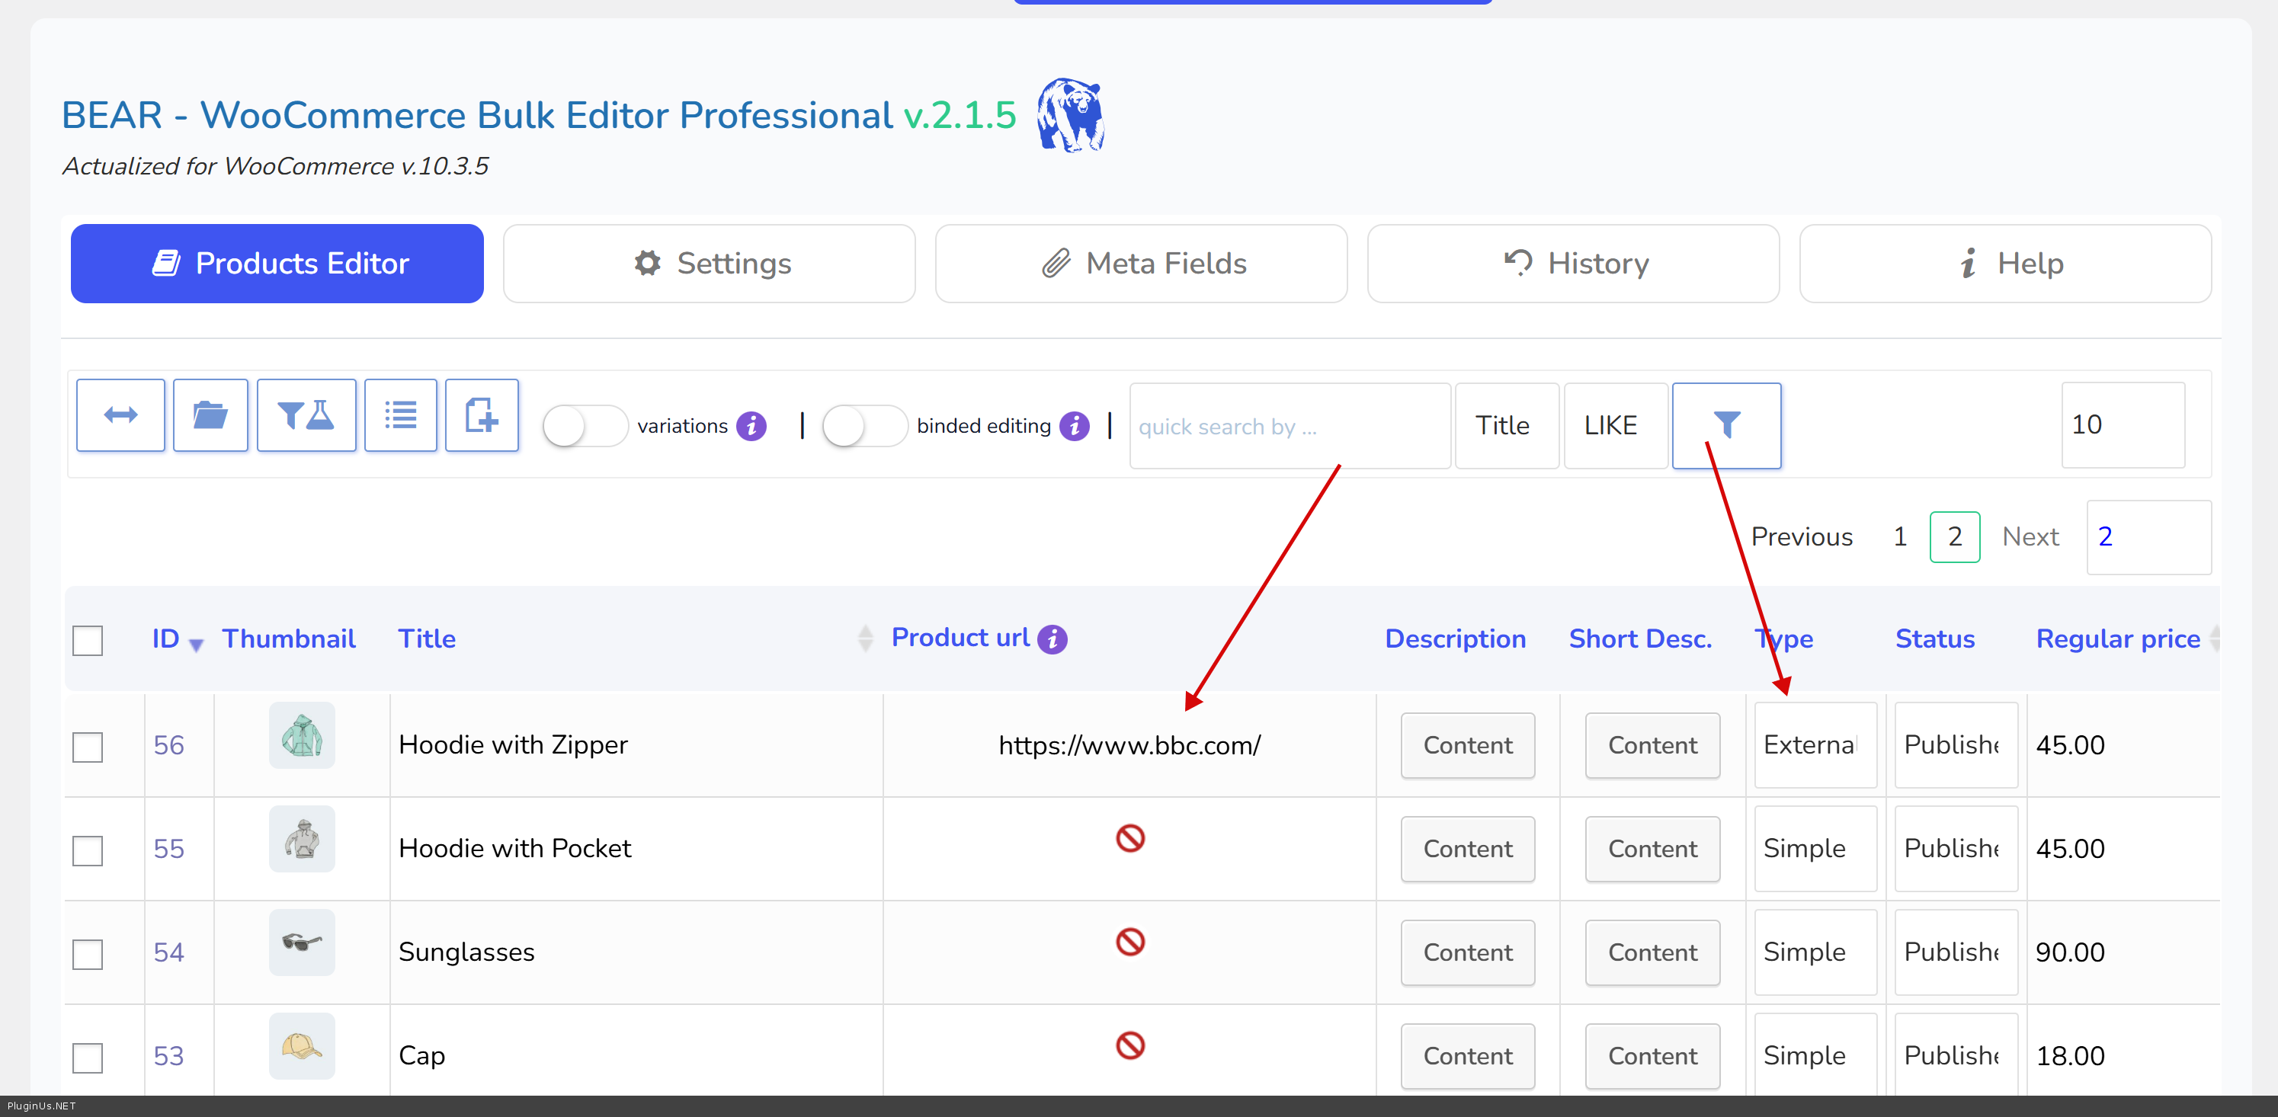Image resolution: width=2278 pixels, height=1117 pixels.
Task: Enable the variations toggle switch
Action: (x=584, y=426)
